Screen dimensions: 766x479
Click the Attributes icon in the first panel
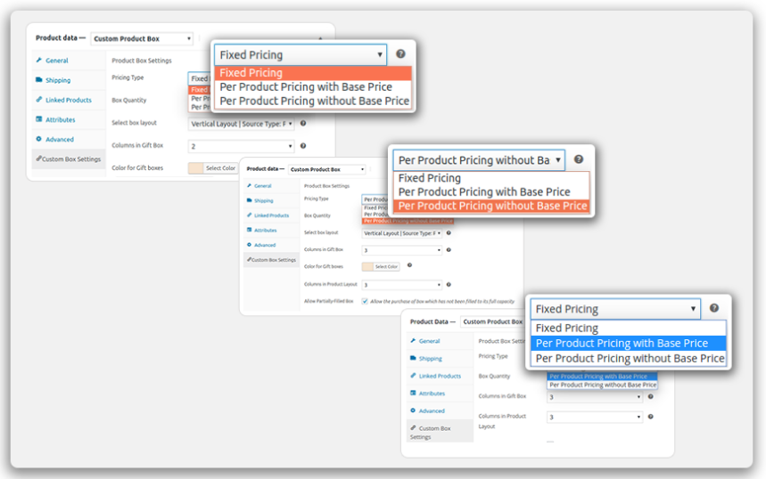coord(39,119)
